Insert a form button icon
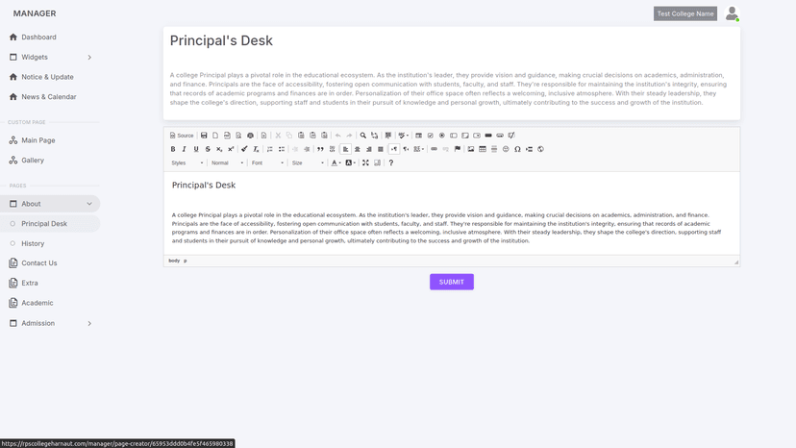Viewport: 796px width, 448px height. 488,136
